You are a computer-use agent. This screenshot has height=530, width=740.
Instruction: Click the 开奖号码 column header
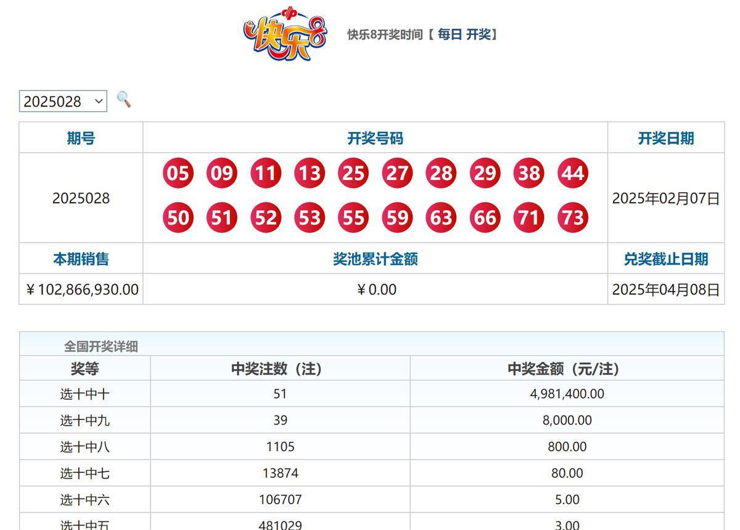point(375,138)
